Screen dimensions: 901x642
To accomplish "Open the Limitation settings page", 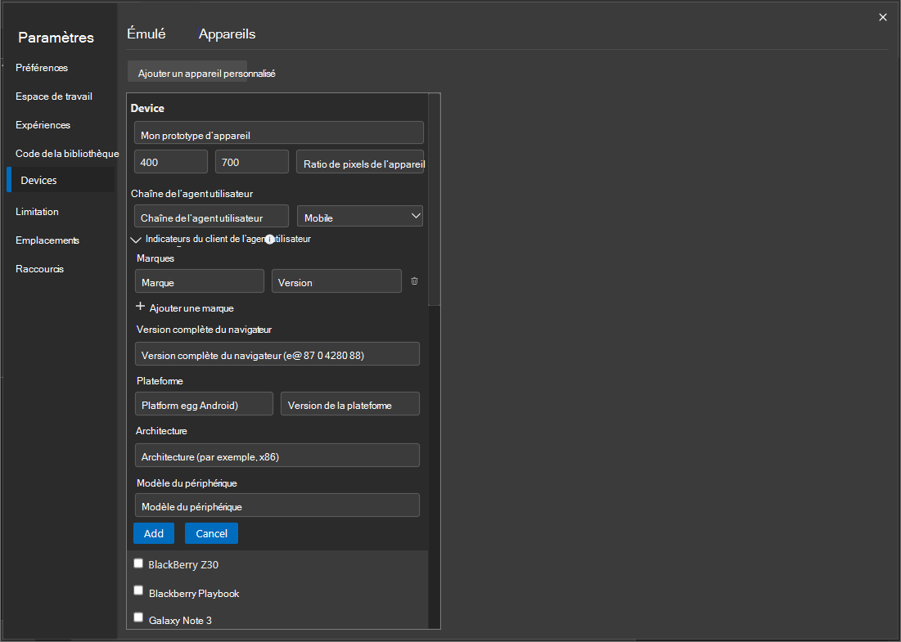I will [37, 212].
